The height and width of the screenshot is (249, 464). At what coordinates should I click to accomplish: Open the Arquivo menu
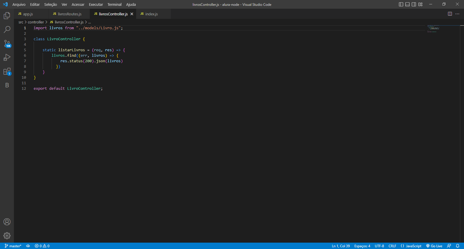click(x=19, y=4)
